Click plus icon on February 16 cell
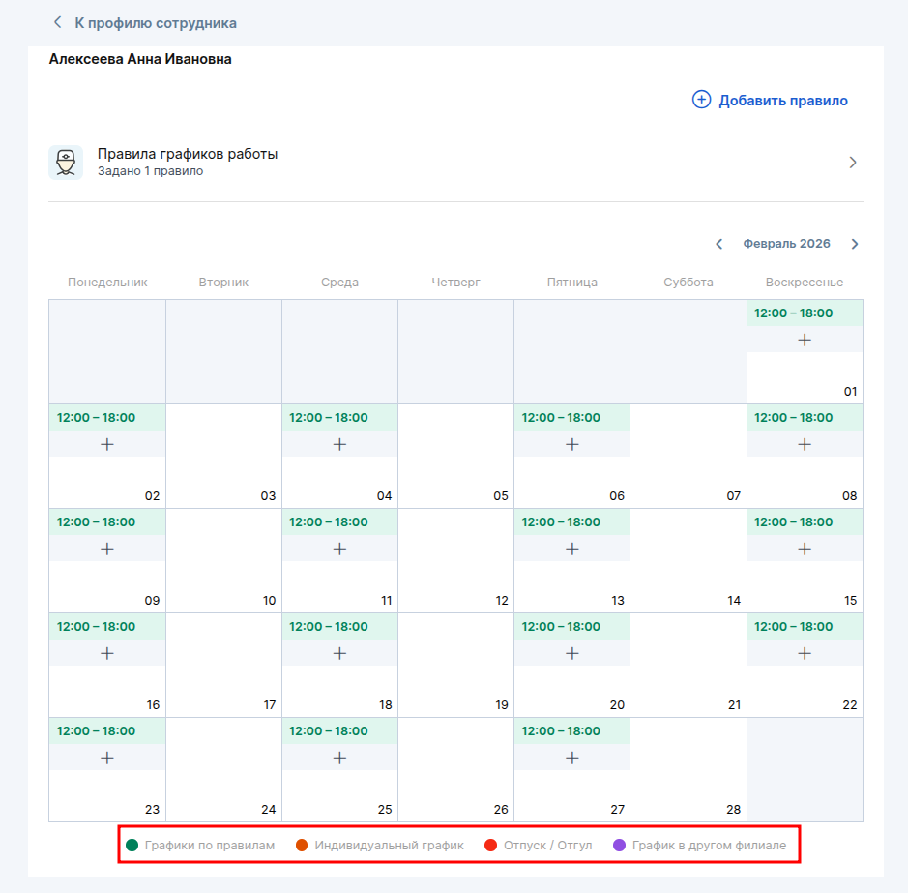 point(107,653)
